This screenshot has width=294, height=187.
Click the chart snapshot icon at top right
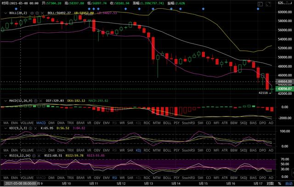pyautogui.click(x=260, y=4)
